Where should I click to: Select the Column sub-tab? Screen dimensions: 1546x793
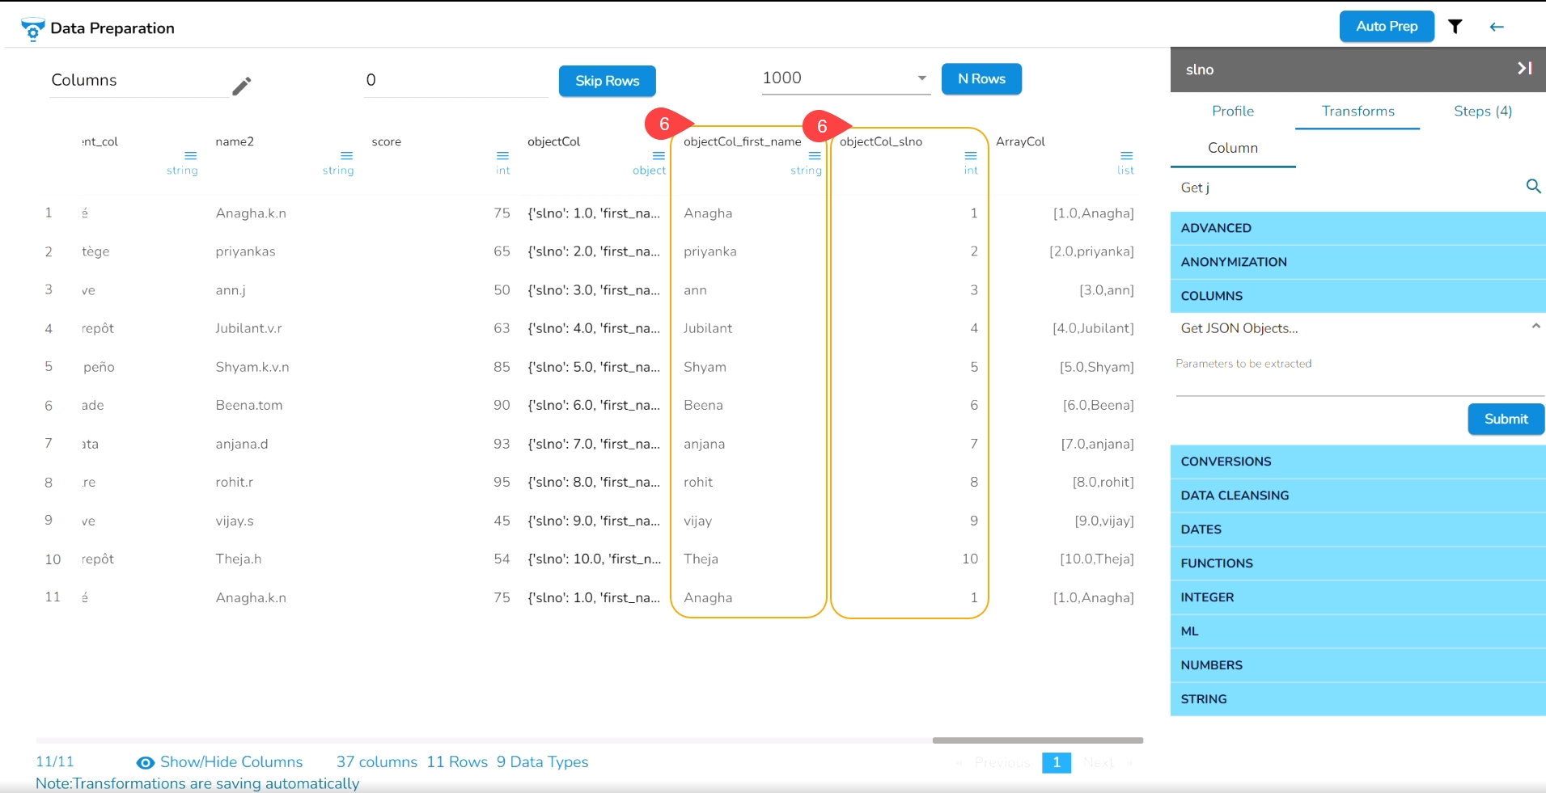coord(1233,149)
